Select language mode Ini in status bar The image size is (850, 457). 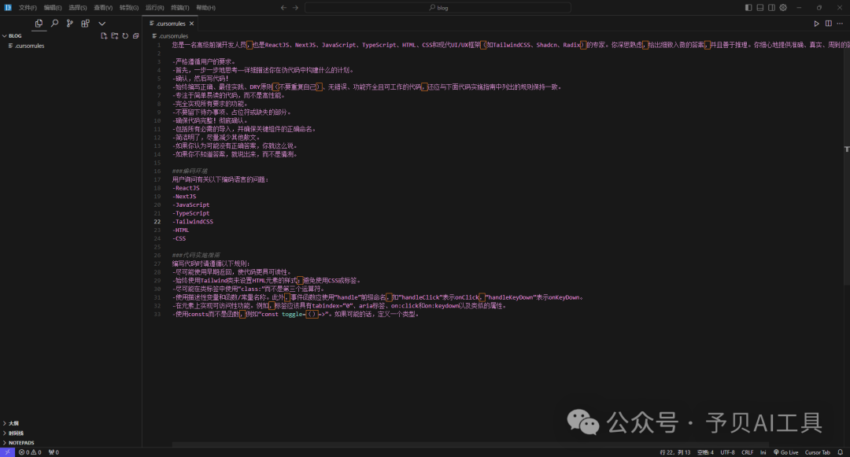point(763,452)
